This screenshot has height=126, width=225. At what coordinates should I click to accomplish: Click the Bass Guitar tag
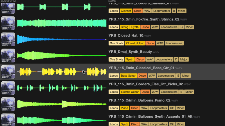128,75
